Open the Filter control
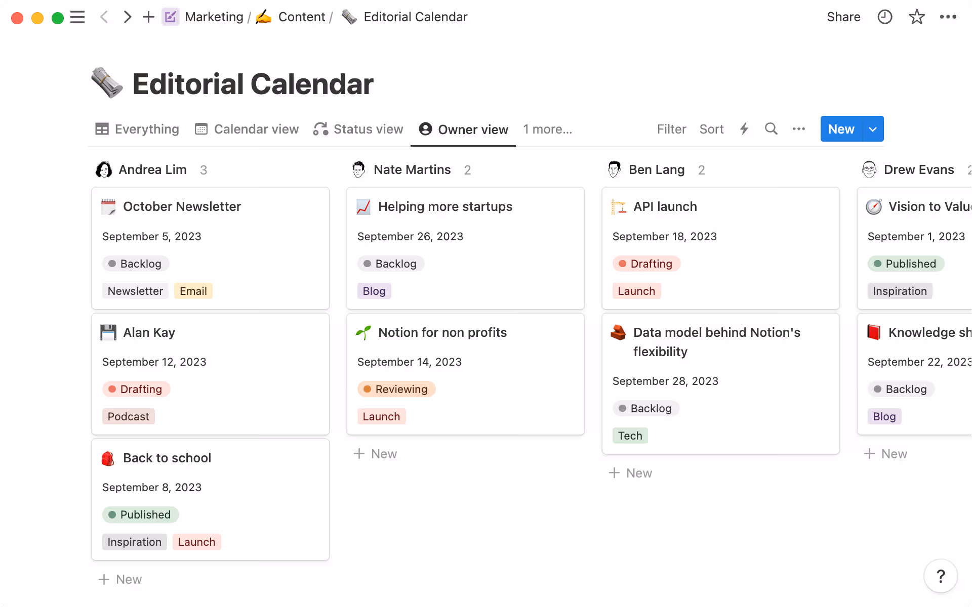The image size is (972, 607). point(671,129)
